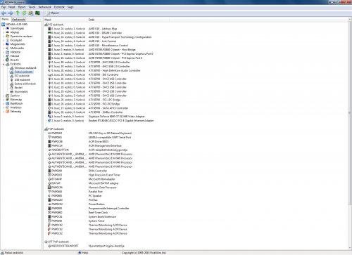Screen dimensions: 352x255
Task: Open the users management toolbar icon
Action: 31,13
